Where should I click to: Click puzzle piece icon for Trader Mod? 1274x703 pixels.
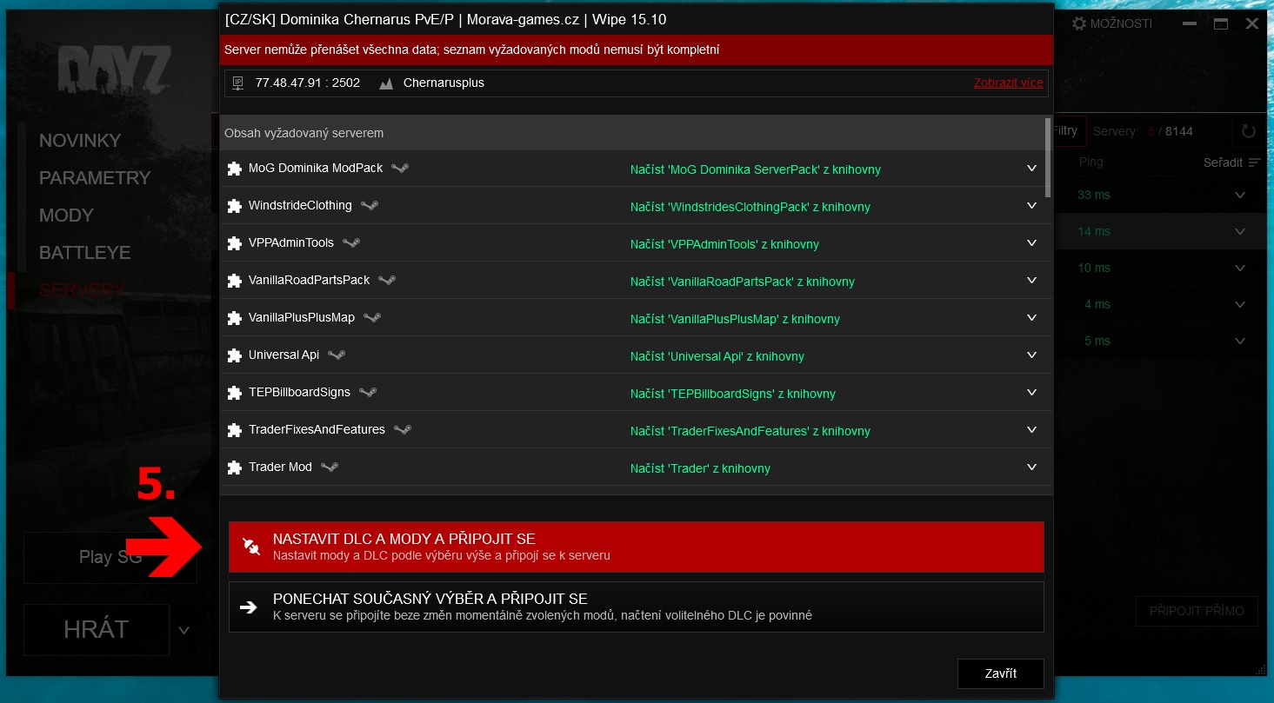pos(234,468)
